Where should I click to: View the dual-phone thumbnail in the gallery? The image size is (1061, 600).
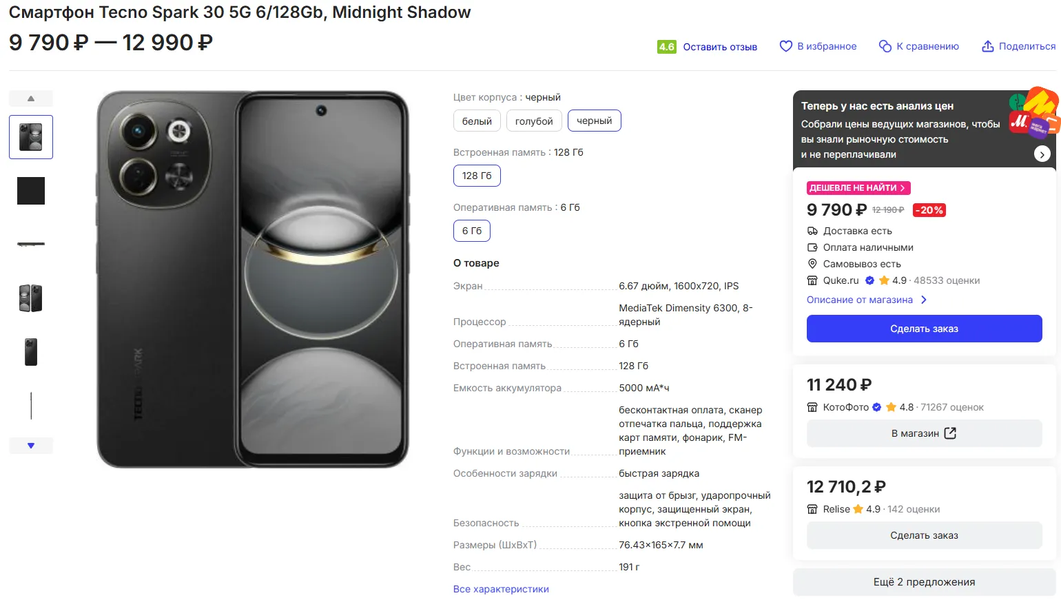click(31, 298)
